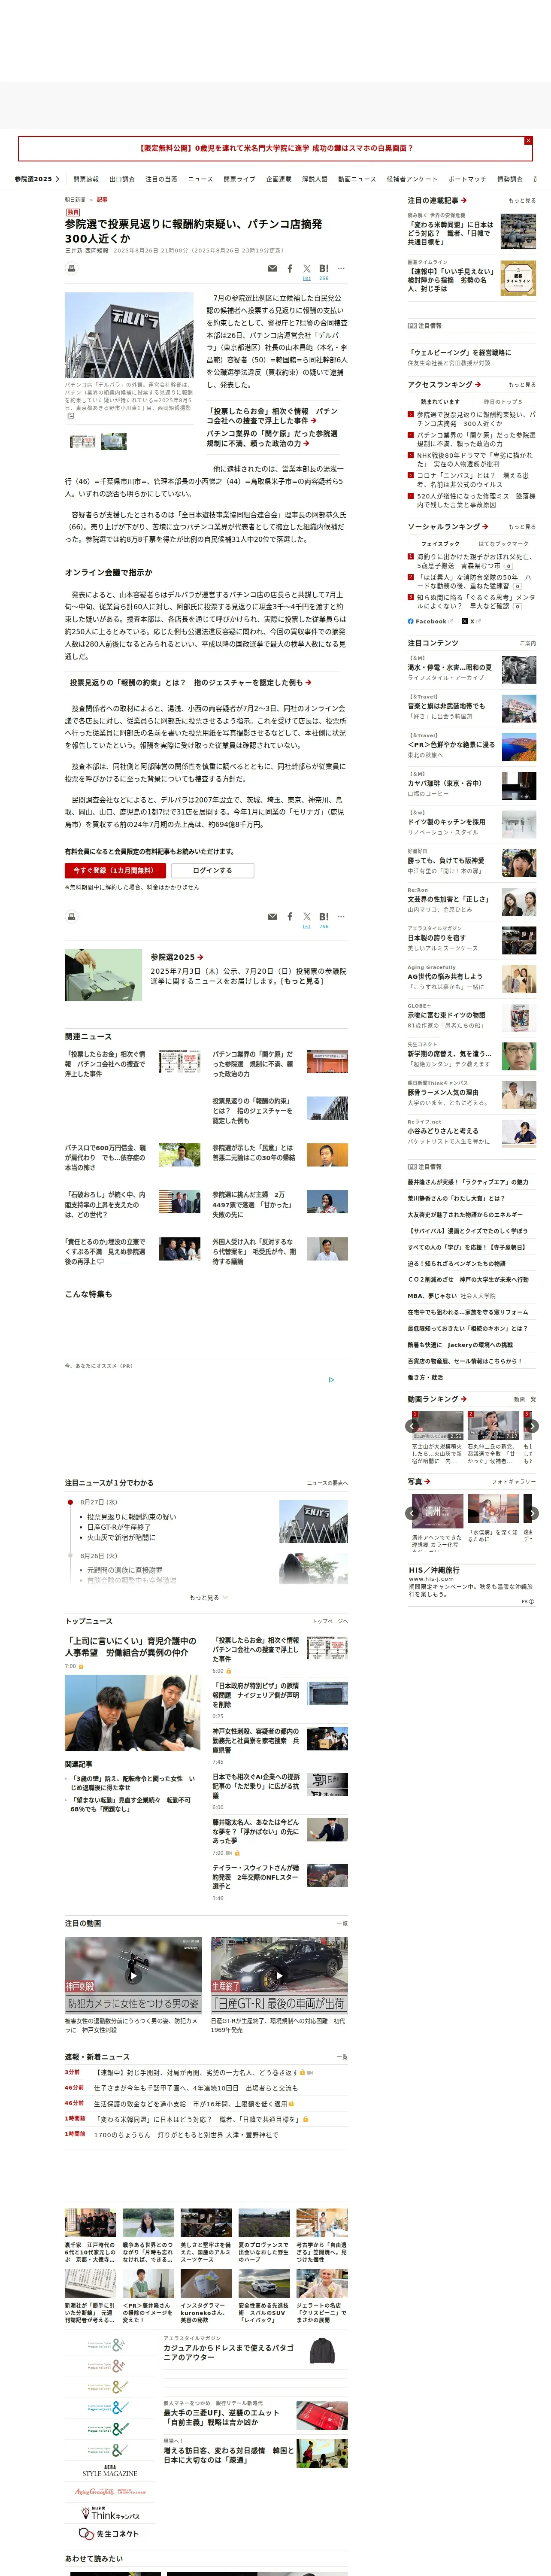The height and width of the screenshot is (2576, 551).
Task: Play the 日産GT-R final vehicle video
Action: [x=279, y=1975]
